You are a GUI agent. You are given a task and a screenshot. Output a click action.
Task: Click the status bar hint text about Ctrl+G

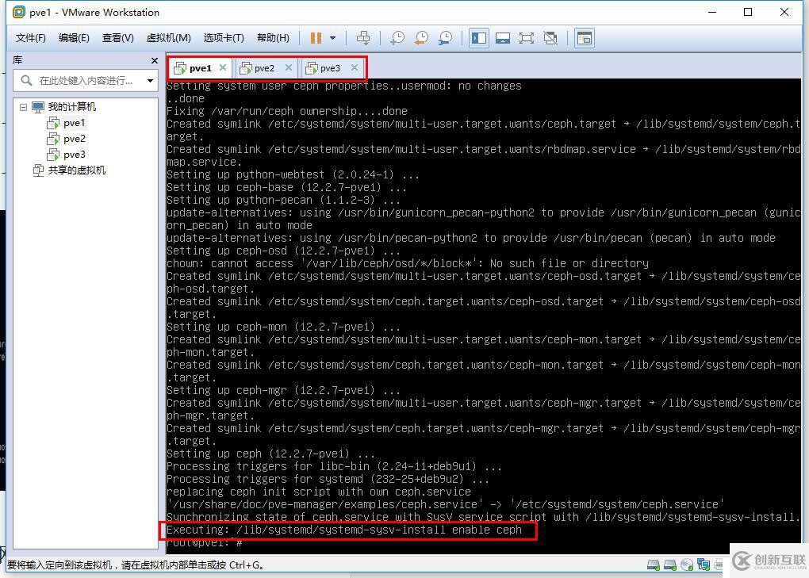(x=136, y=565)
